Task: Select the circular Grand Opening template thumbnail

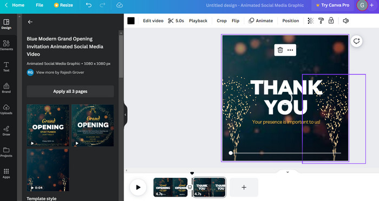Action: click(93, 125)
